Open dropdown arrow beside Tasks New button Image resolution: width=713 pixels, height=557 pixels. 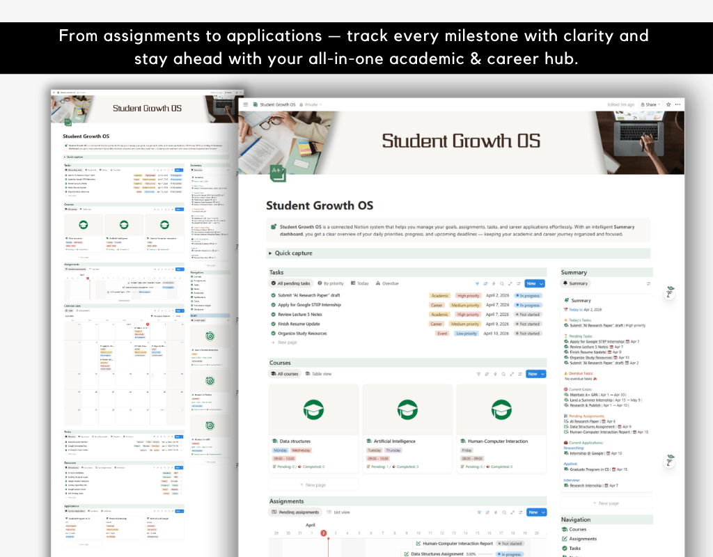tap(541, 284)
